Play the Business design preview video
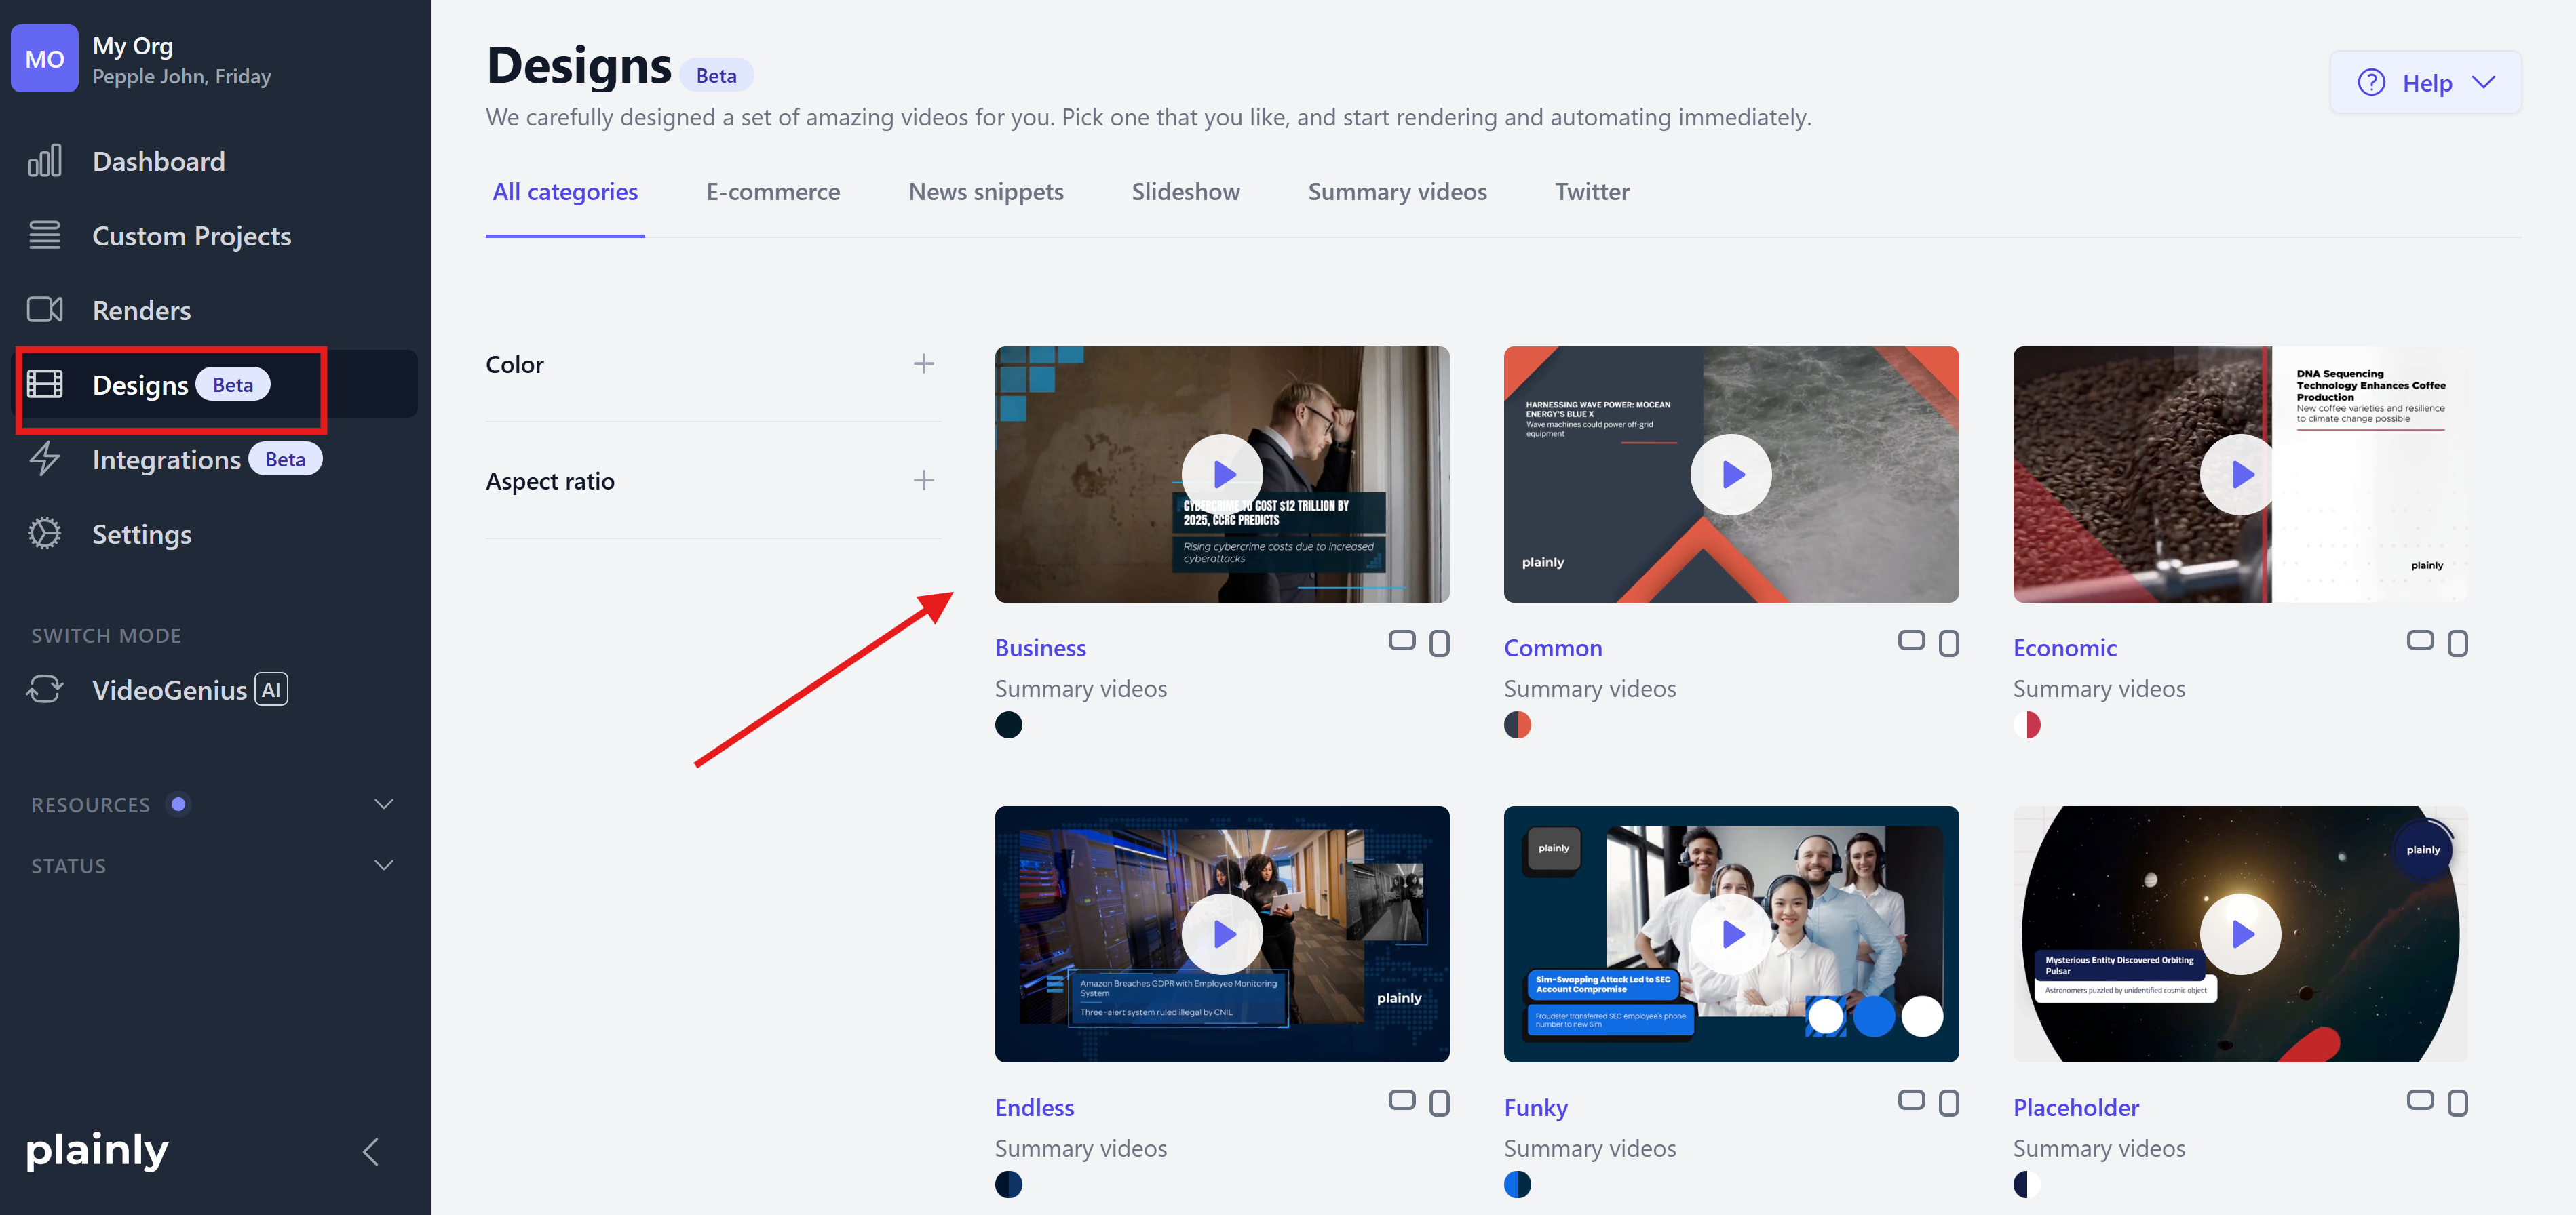 pos(1222,474)
